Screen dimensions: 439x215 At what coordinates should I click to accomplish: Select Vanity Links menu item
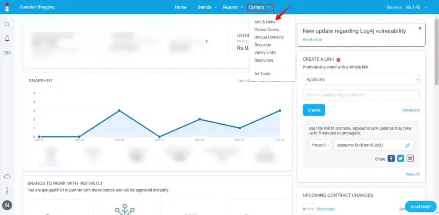[x=265, y=53]
